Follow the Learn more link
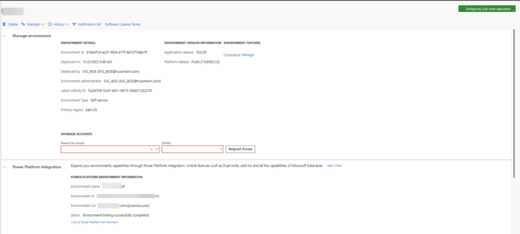520x234 pixels. tap(334, 166)
